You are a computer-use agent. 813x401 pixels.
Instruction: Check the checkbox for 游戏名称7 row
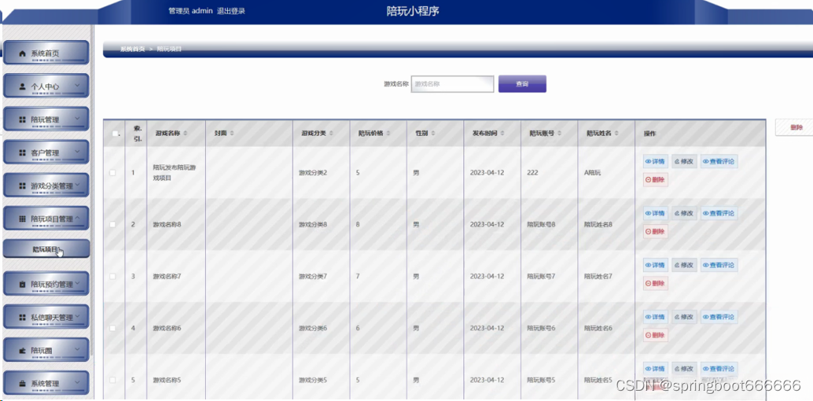(x=112, y=277)
